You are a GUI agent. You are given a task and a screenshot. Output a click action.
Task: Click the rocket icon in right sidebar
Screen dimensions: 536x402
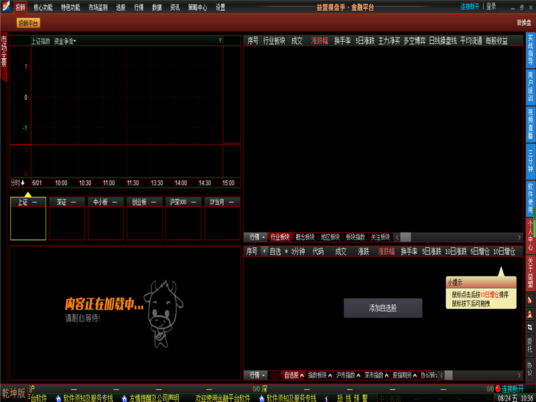(530, 298)
